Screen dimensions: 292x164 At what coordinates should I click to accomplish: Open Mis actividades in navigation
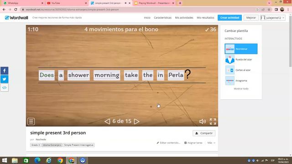click(x=184, y=18)
